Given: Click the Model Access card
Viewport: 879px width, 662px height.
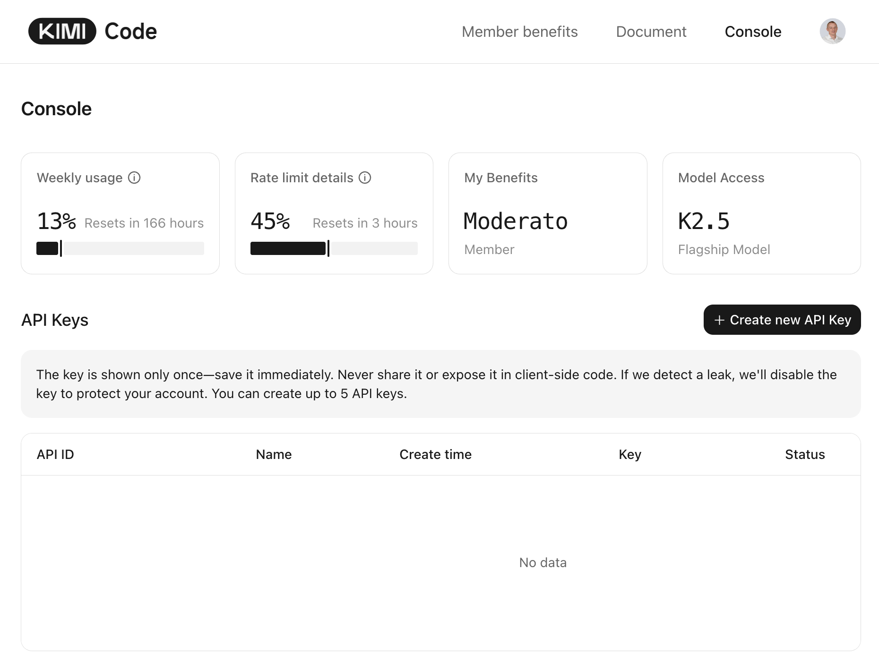Looking at the screenshot, I should 761,213.
